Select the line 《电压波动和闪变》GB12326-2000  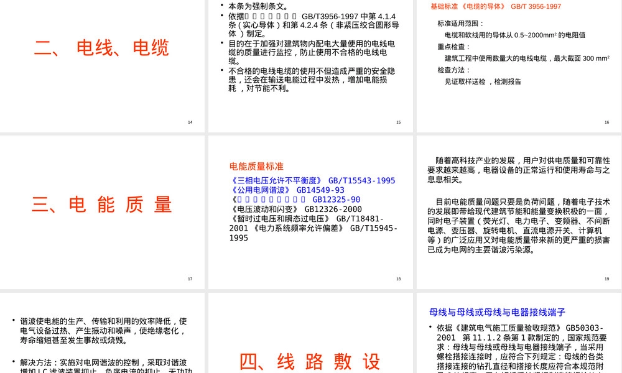coord(295,210)
